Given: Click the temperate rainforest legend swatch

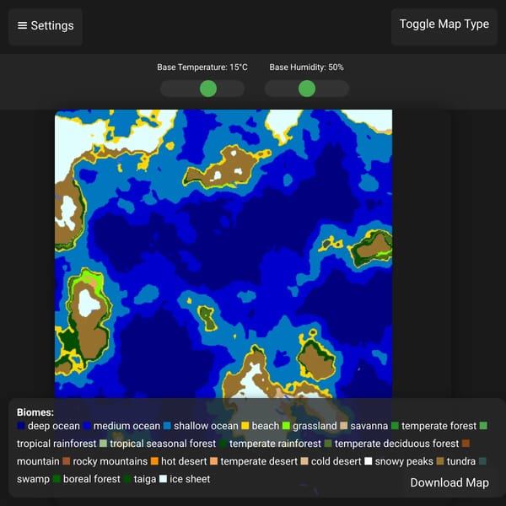Looking at the screenshot, I should pyautogui.click(x=223, y=444).
